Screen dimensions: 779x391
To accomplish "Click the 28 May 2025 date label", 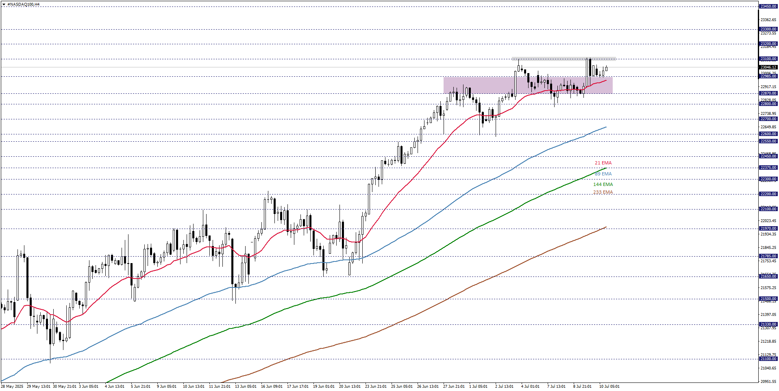I will 12,387.
